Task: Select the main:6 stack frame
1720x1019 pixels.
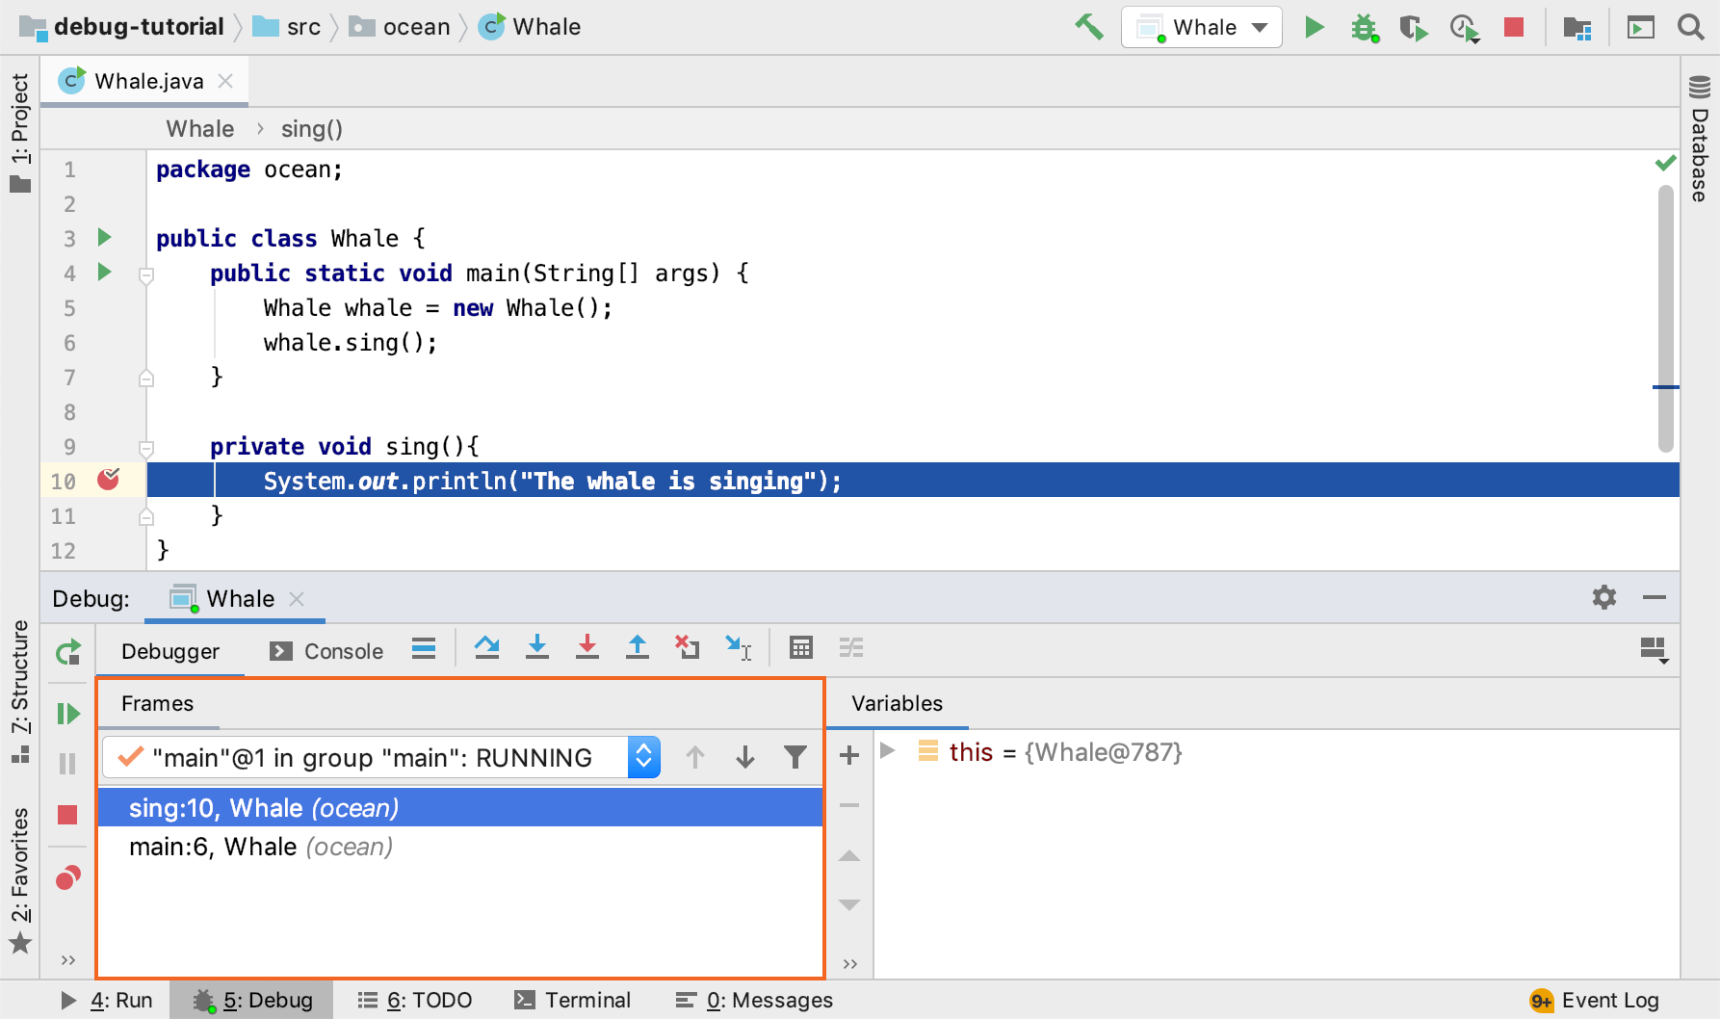Action: tap(260, 847)
